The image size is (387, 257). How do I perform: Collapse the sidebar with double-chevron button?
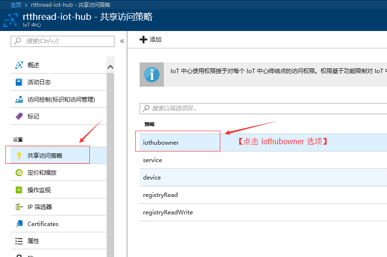pyautogui.click(x=122, y=41)
